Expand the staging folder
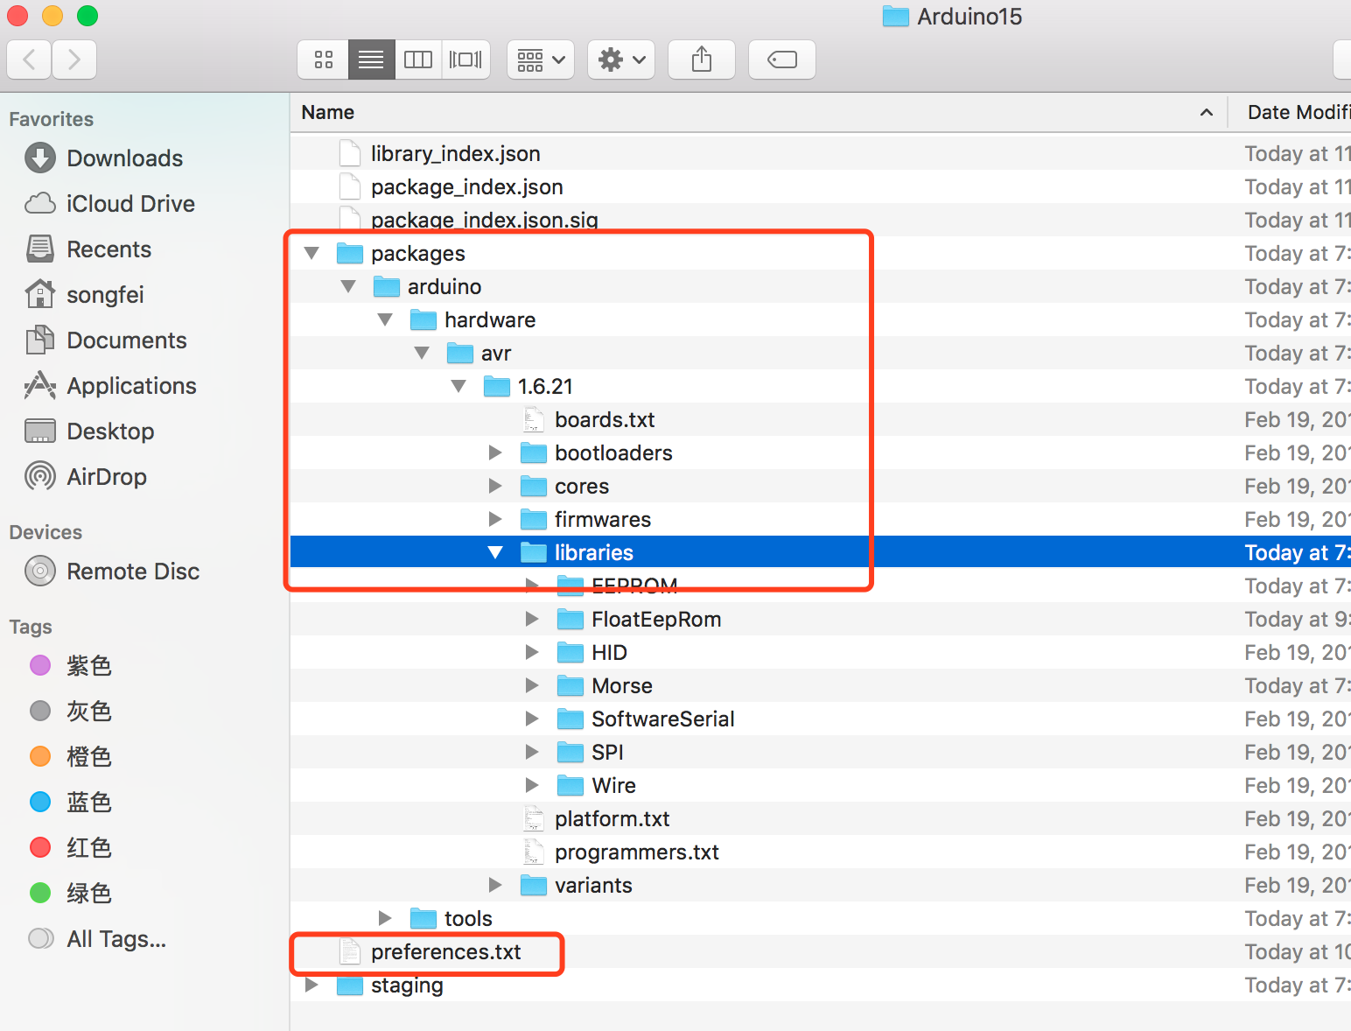This screenshot has height=1031, width=1351. click(311, 985)
